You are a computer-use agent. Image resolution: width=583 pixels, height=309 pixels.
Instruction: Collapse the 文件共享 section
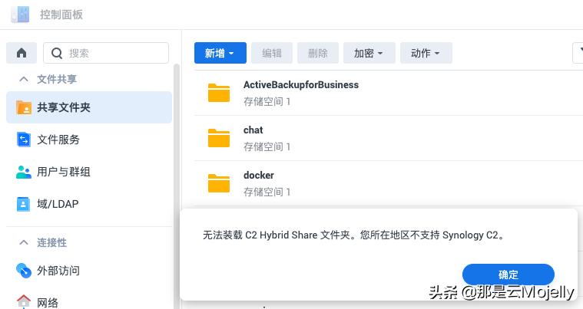(24, 79)
